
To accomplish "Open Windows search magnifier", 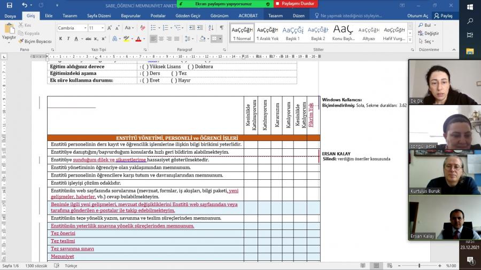I will point(470,21).
